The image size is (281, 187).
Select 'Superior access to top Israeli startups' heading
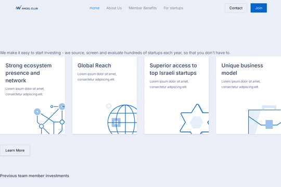[173, 69]
